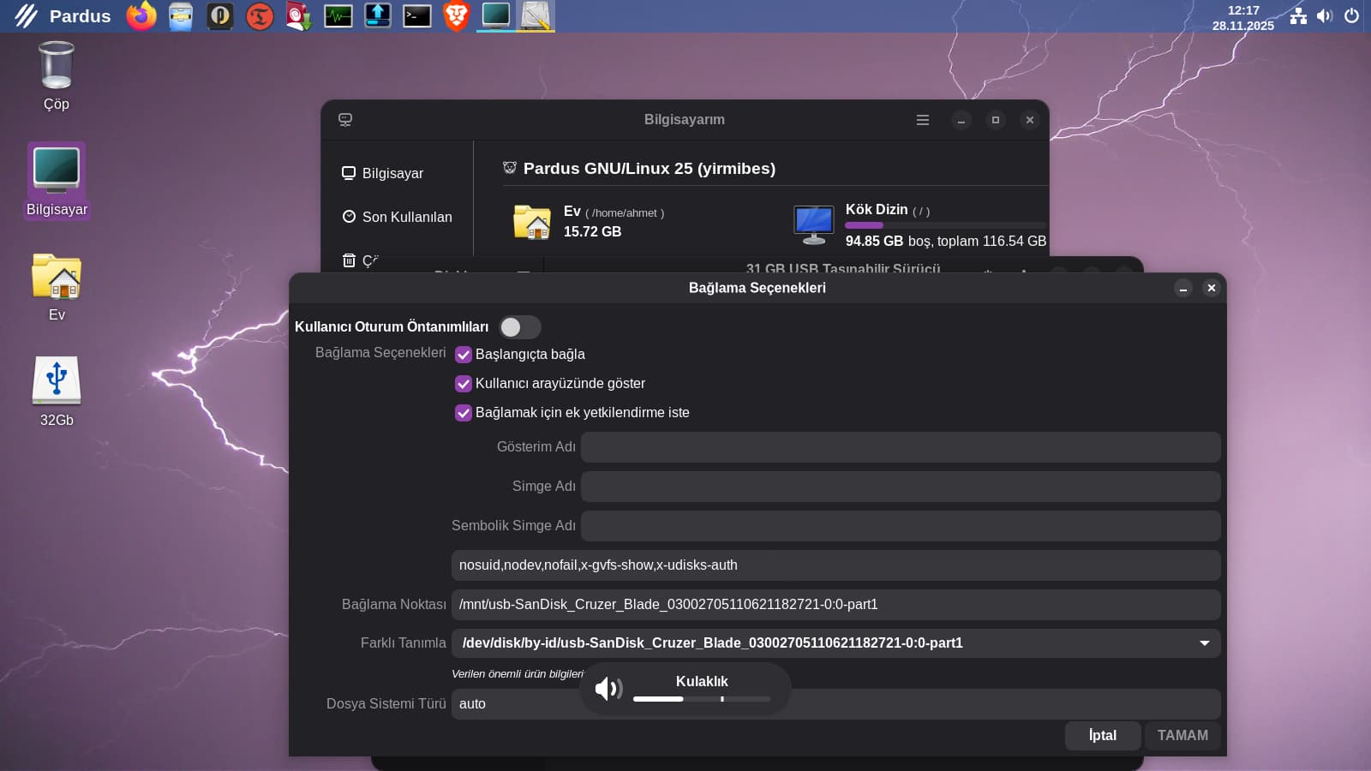The image size is (1371, 771).
Task: Launch the terminal from the panel
Action: coord(416,15)
